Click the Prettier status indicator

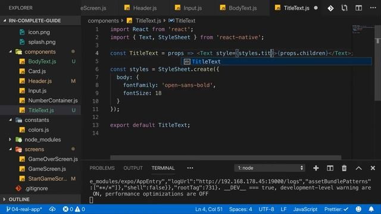[x=336, y=209]
